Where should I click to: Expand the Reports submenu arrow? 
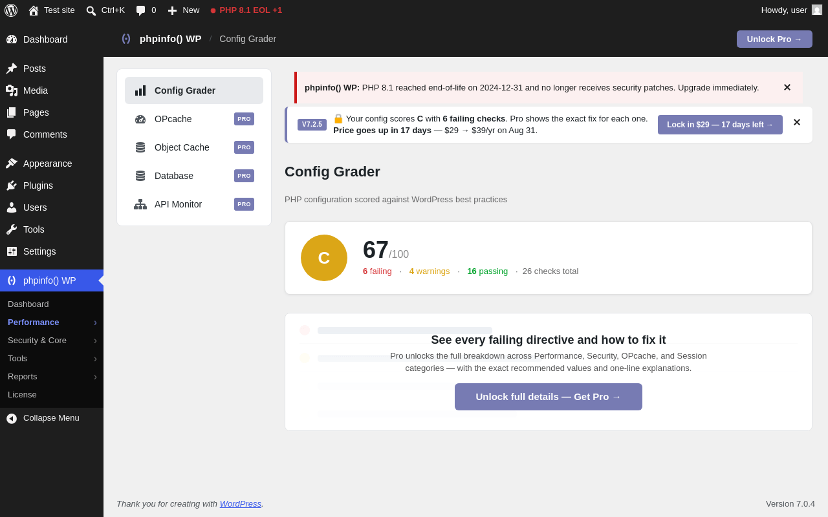pos(95,377)
